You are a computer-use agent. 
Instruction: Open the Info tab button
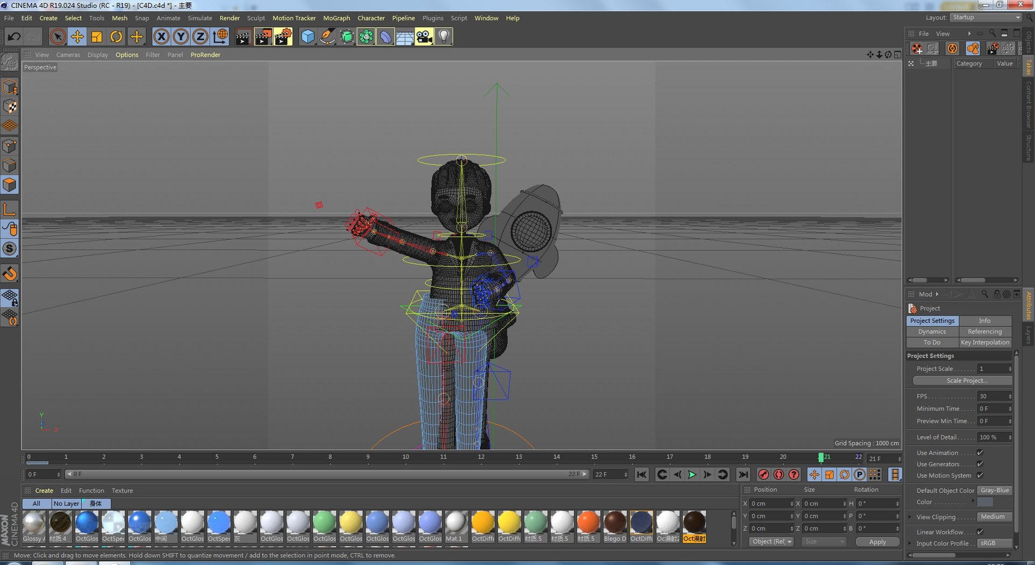coord(985,321)
